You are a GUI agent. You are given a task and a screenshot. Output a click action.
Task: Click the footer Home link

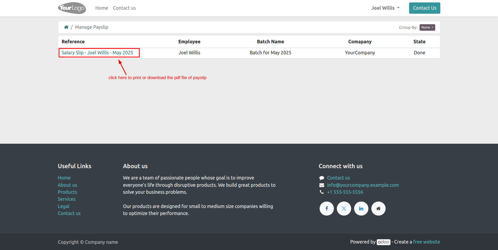(64, 178)
